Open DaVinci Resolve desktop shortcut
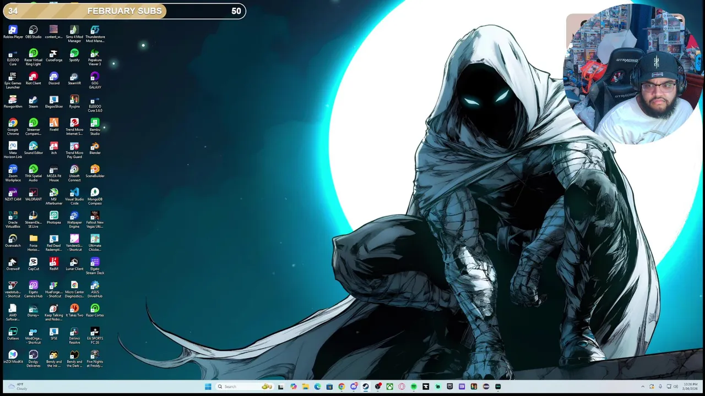 click(74, 335)
